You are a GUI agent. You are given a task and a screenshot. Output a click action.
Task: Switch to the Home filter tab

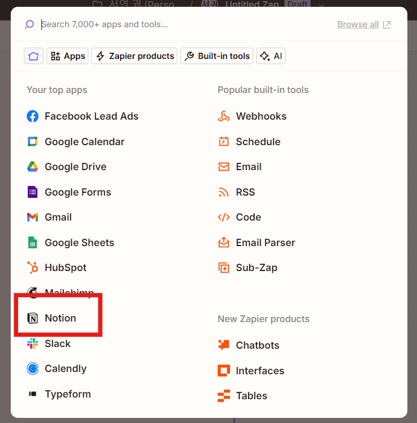(x=33, y=56)
